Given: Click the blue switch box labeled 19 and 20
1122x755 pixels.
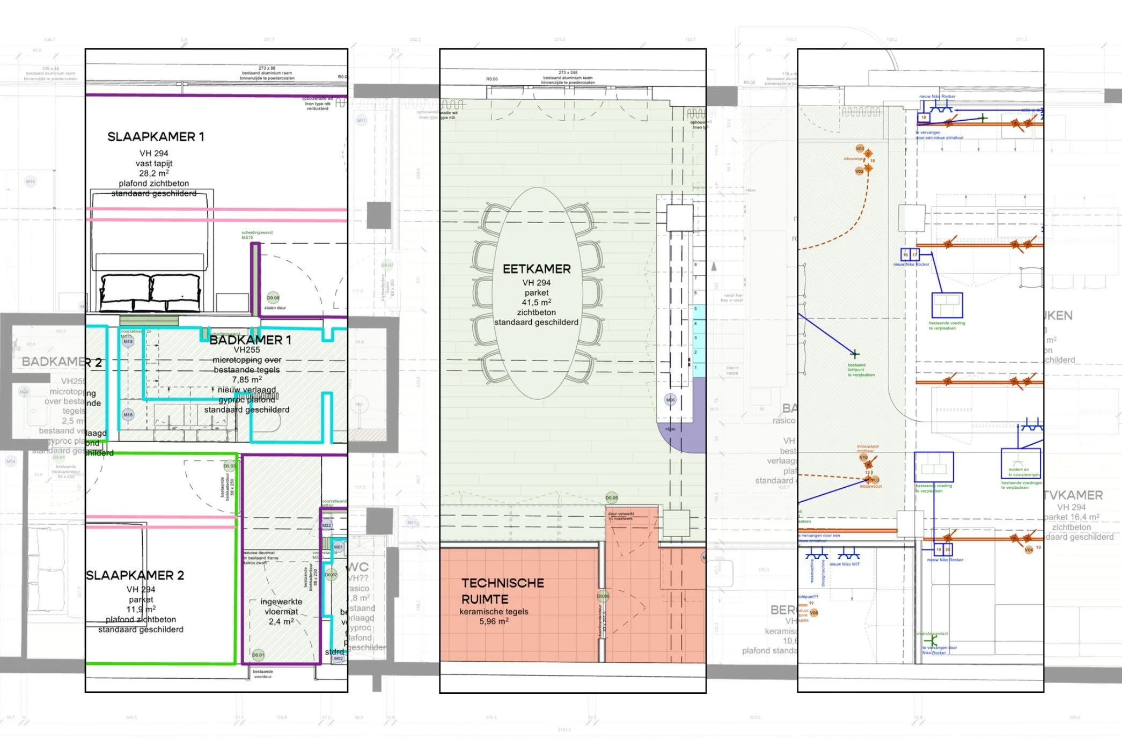Looking at the screenshot, I should point(943,549).
